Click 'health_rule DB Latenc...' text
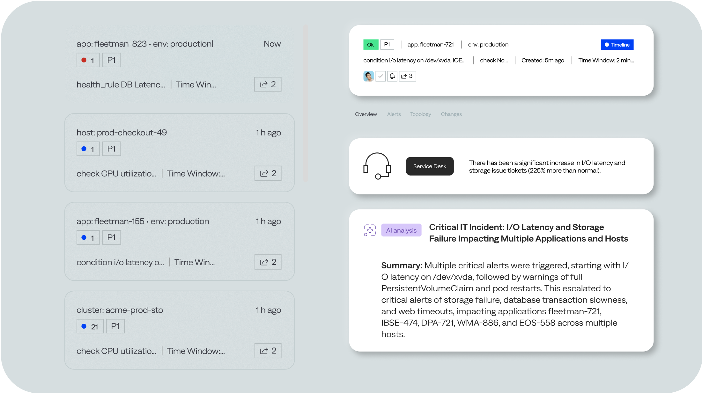The height and width of the screenshot is (393, 702). 121,84
